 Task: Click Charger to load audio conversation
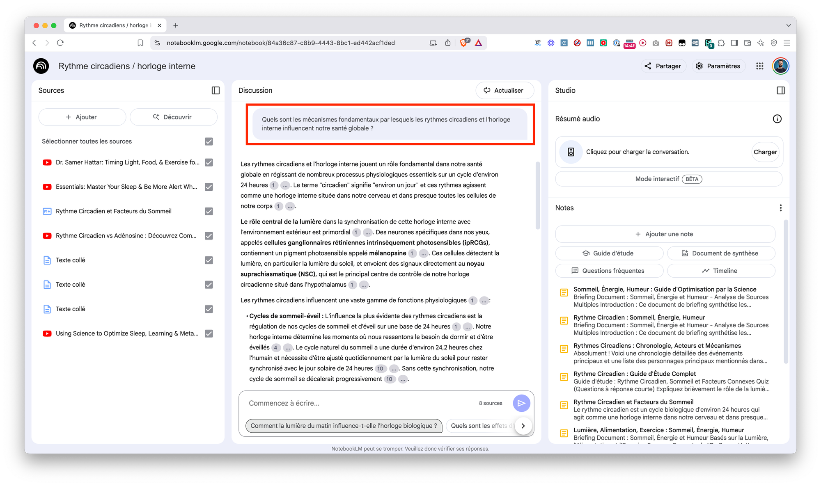click(765, 152)
